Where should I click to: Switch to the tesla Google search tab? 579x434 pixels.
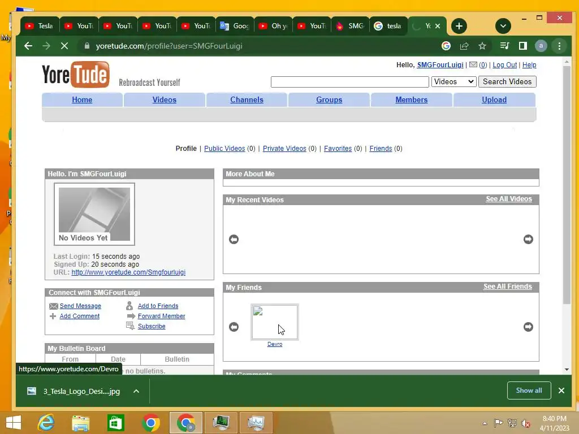coord(388,26)
